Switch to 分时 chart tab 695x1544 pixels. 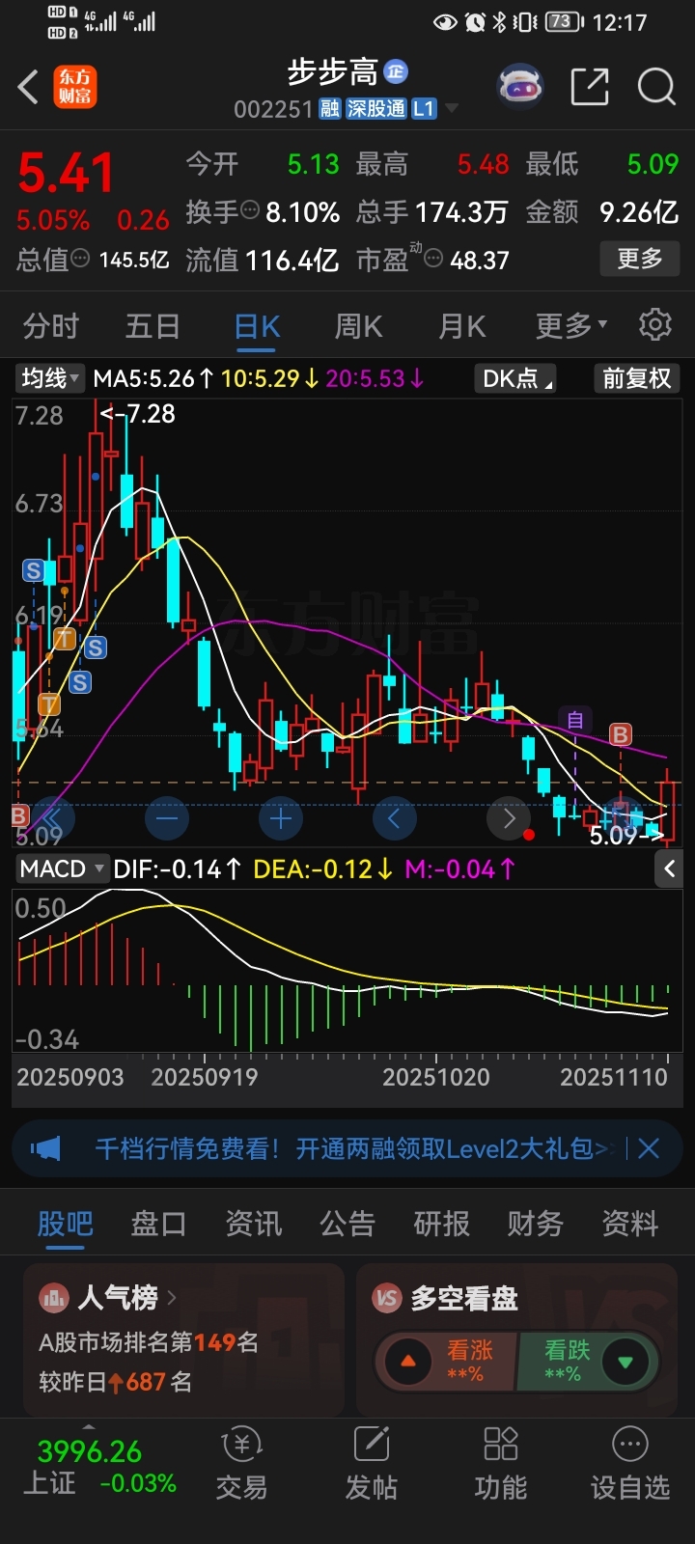pos(50,326)
